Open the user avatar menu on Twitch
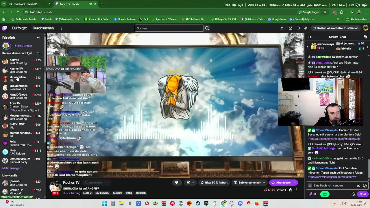 (365, 28)
